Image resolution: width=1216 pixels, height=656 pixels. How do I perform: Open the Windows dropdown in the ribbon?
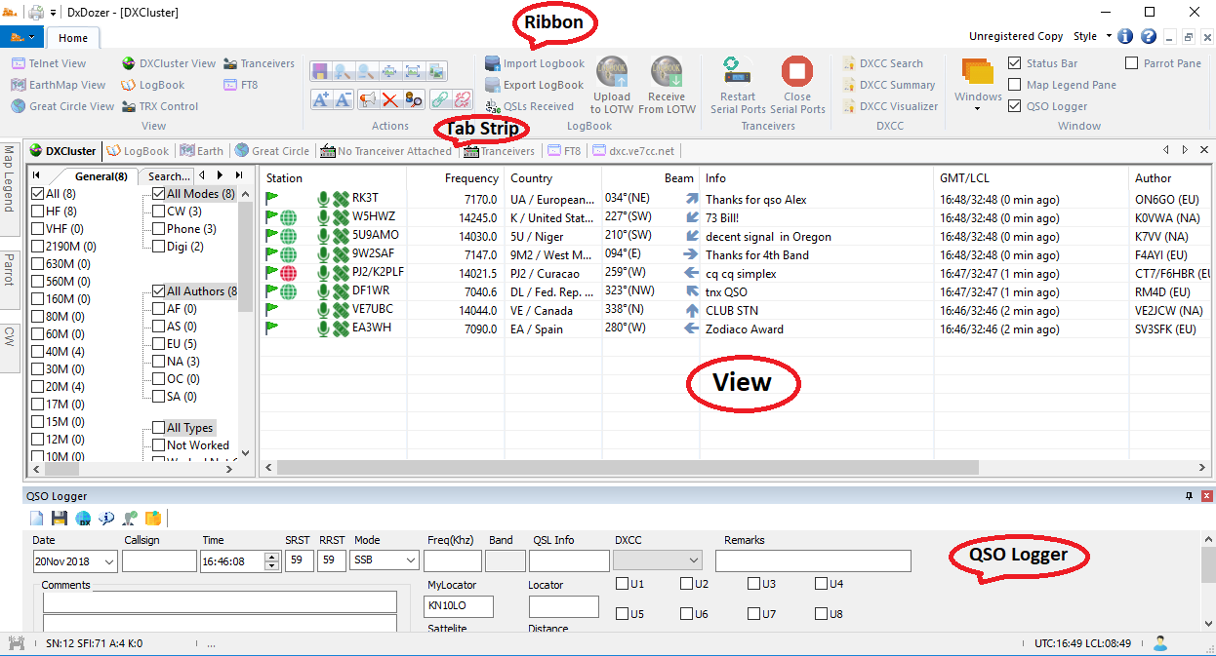pyautogui.click(x=978, y=84)
